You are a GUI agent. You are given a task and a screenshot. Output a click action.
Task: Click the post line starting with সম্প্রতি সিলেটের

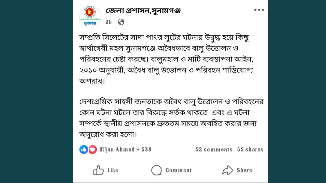[164, 38]
